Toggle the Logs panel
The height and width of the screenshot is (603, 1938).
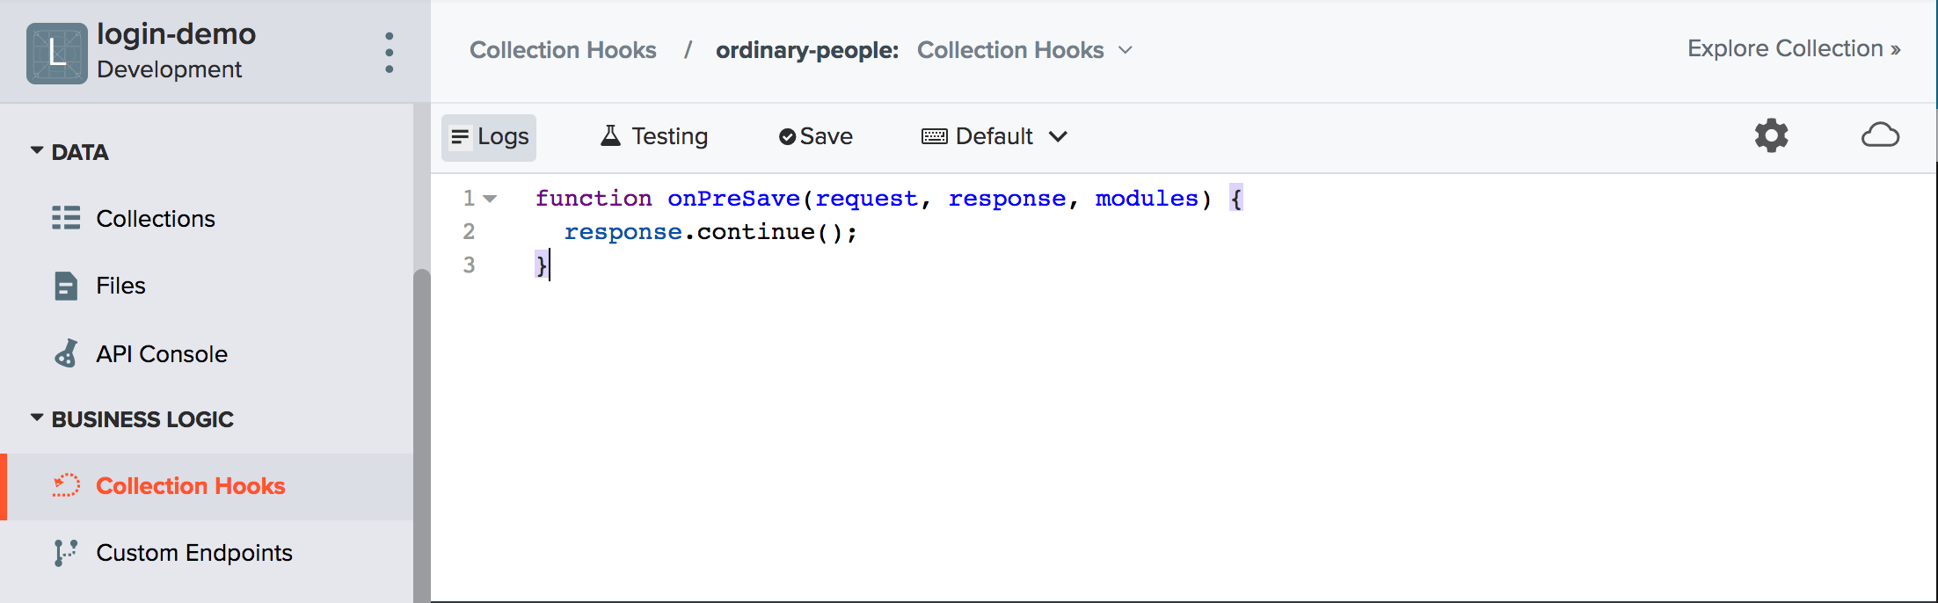pos(489,137)
